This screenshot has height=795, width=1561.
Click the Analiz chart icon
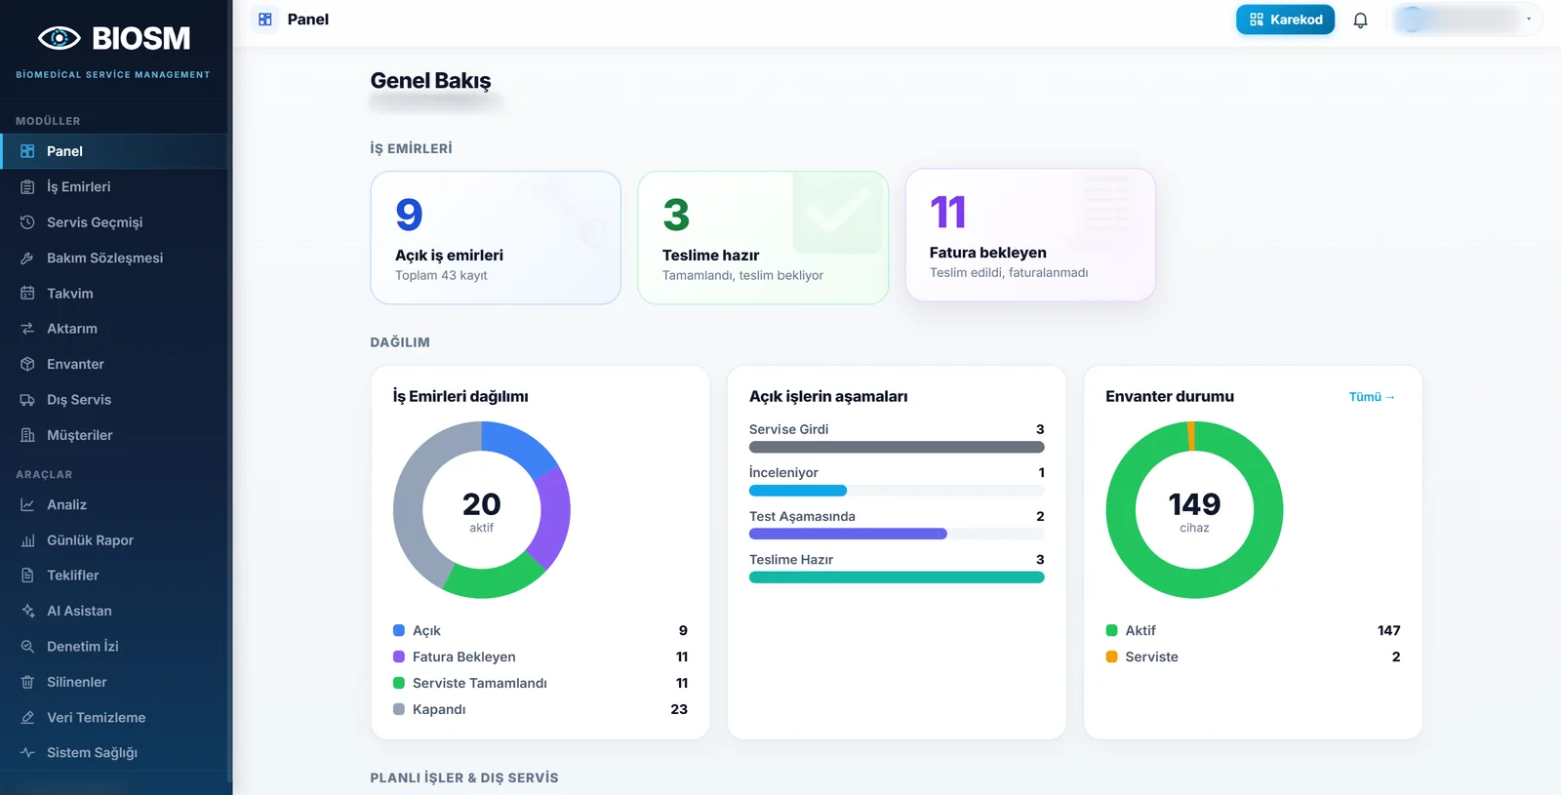[x=27, y=505]
